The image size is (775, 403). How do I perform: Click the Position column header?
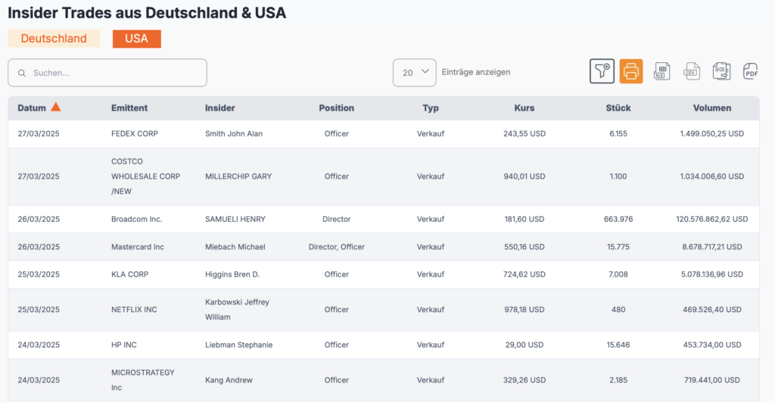(336, 108)
